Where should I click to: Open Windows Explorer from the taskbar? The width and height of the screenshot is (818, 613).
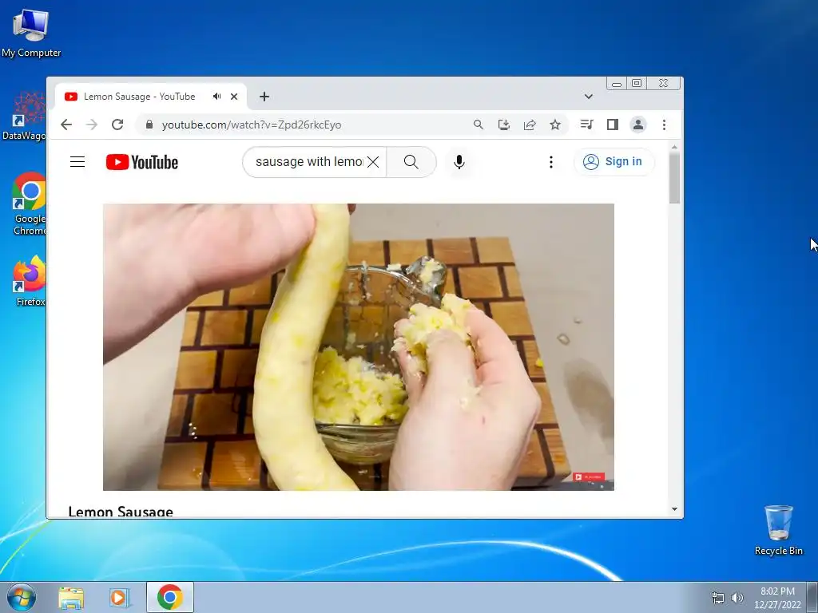[x=71, y=597]
